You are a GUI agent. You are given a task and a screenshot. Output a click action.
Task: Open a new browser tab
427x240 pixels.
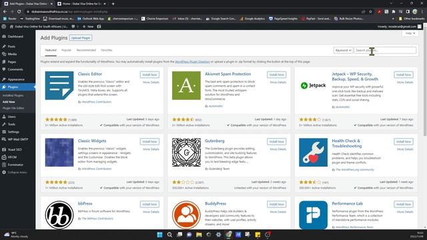[x=113, y=4]
